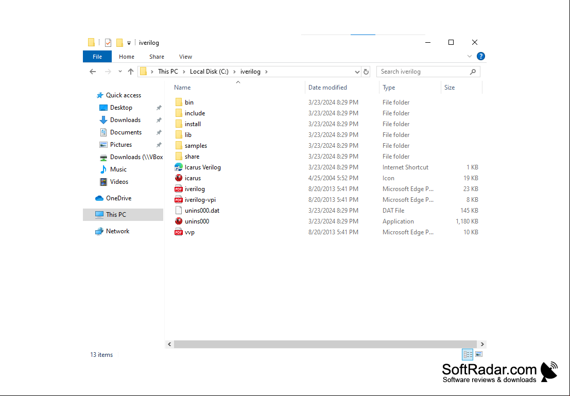Expand the chevron after the iverilog breadcrumb
The width and height of the screenshot is (570, 396).
coord(266,72)
